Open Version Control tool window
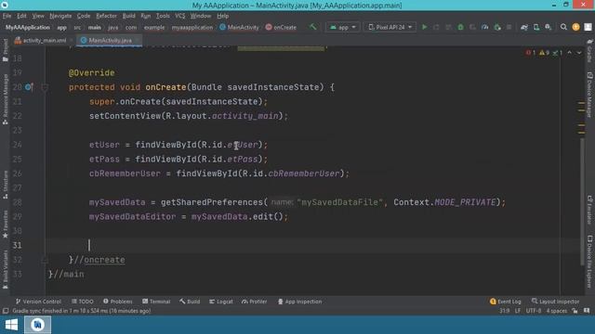This screenshot has width=595, height=334. [x=38, y=302]
